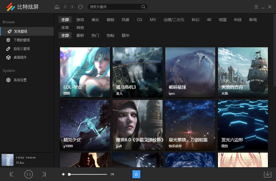Click the author name jju8
The width and height of the screenshot is (276, 181).
(119, 146)
